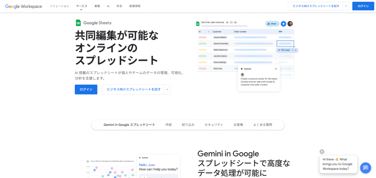Click the three-dot icon in the Fill 5 rows chip
Viewport: 376px width, 178px height.
point(293,50)
